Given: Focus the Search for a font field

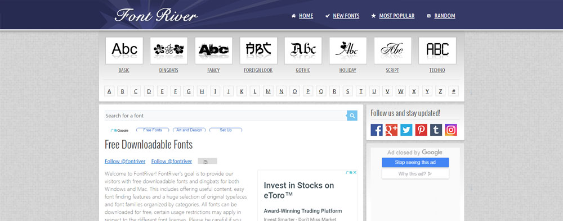Looking at the screenshot, I should coord(226,116).
